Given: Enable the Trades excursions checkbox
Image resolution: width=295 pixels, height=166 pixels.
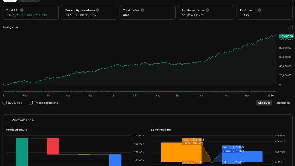Looking at the screenshot, I should (31, 103).
